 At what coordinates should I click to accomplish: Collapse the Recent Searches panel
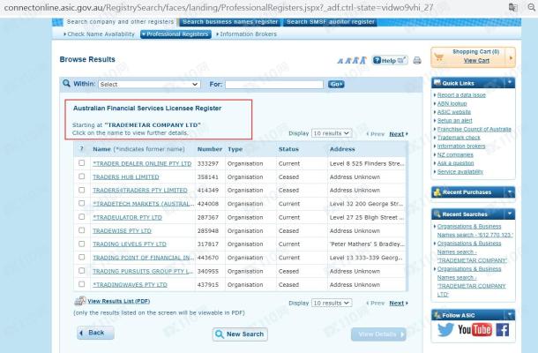tap(510, 214)
